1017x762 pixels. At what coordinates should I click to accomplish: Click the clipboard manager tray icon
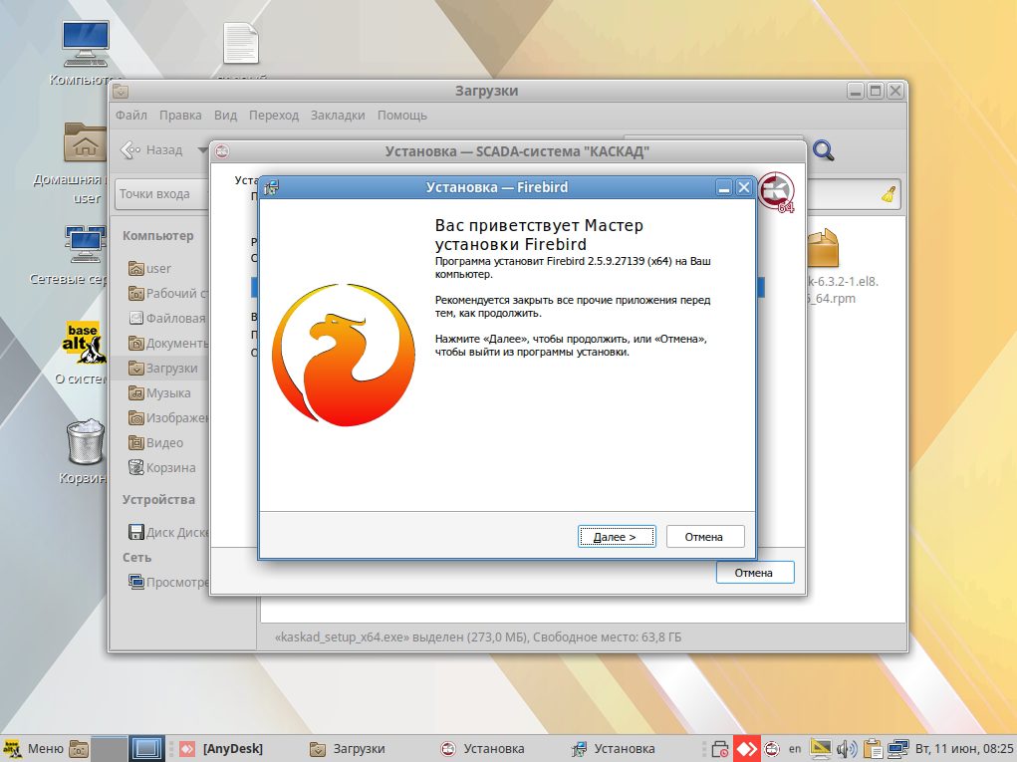coord(873,747)
